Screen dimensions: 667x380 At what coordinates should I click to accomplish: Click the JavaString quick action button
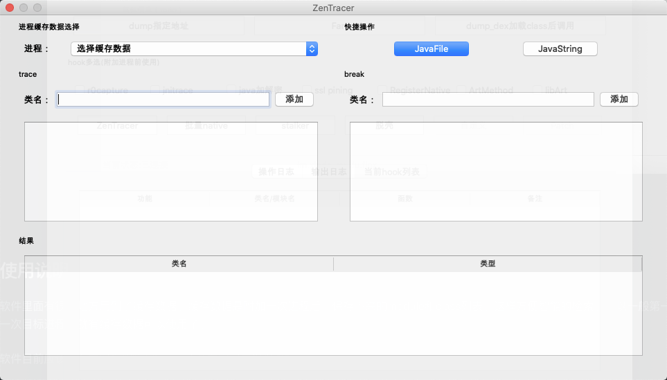click(560, 49)
